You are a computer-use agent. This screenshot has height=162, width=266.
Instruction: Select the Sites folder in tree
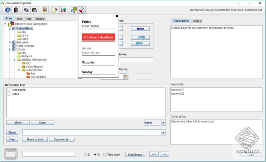pyautogui.click(x=25, y=39)
